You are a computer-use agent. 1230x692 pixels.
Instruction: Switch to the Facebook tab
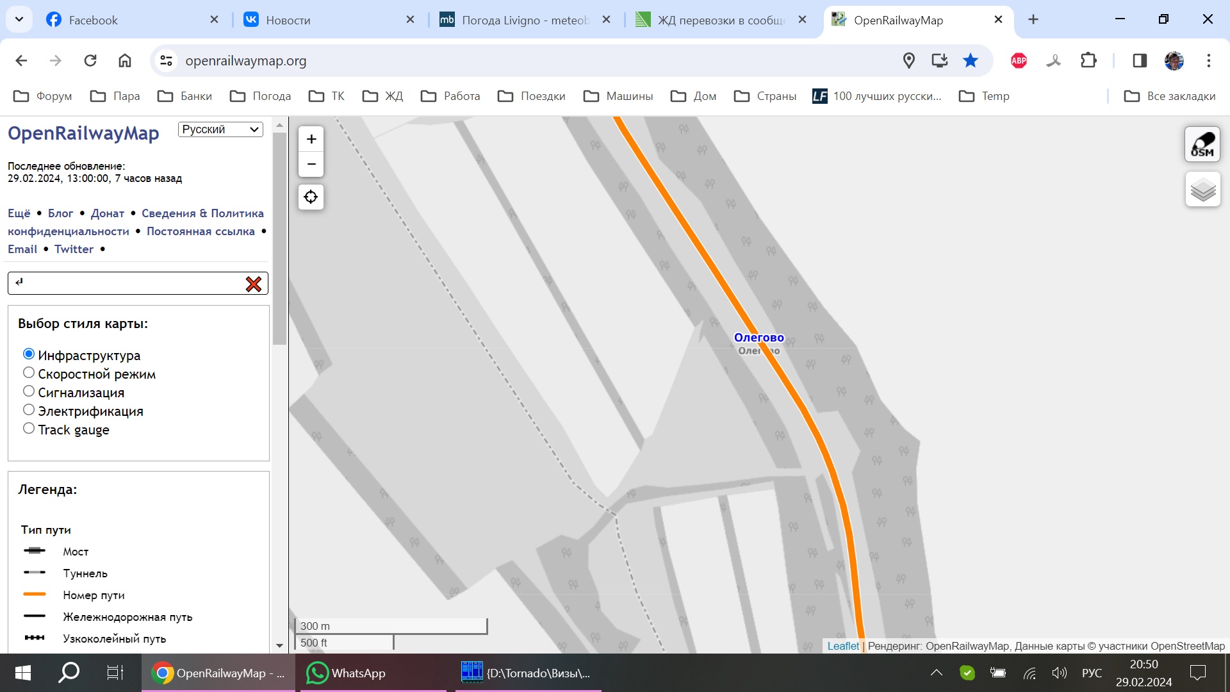point(93,20)
